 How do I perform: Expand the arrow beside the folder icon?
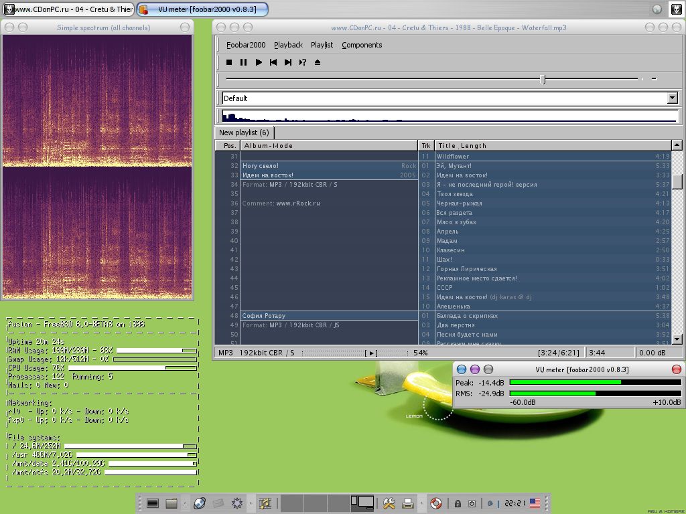185,504
